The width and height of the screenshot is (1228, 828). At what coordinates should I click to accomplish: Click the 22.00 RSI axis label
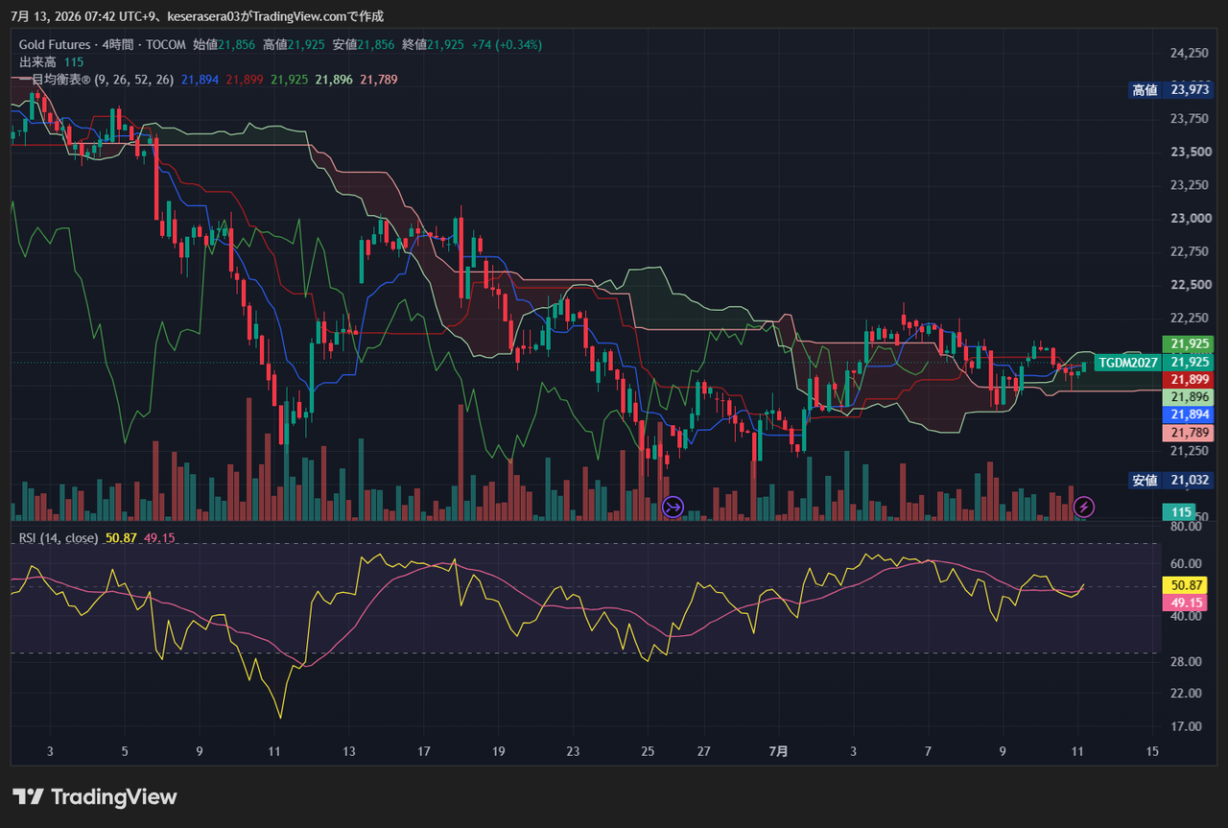pos(1187,694)
